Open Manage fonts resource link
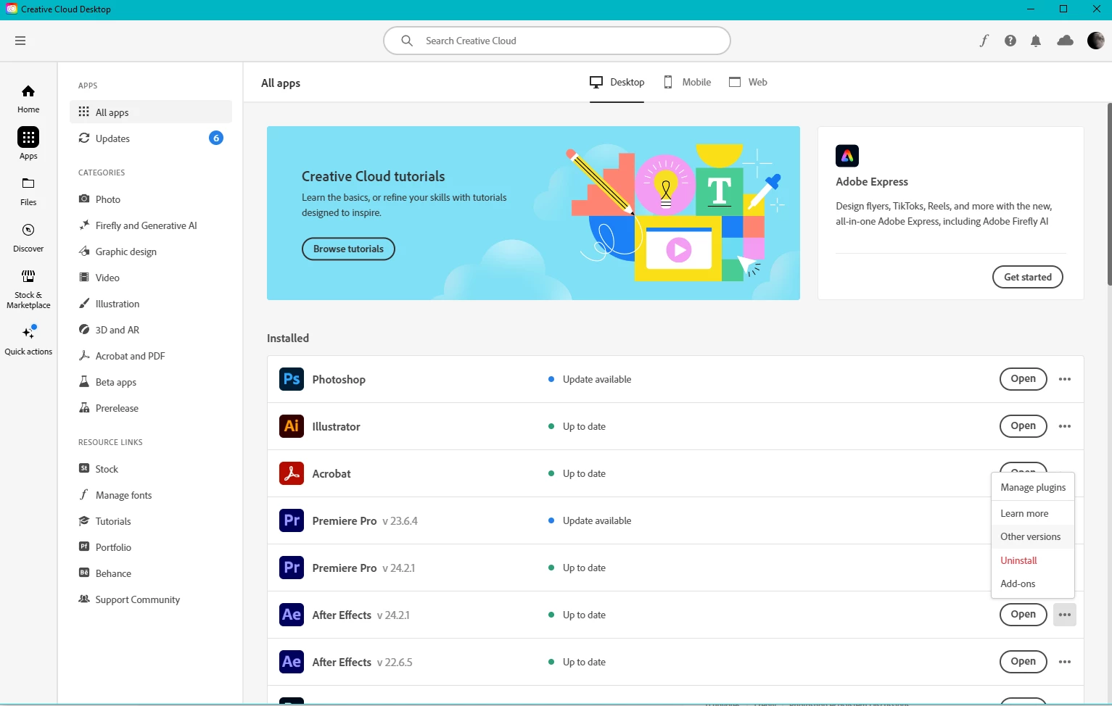The width and height of the screenshot is (1112, 706). click(151, 495)
